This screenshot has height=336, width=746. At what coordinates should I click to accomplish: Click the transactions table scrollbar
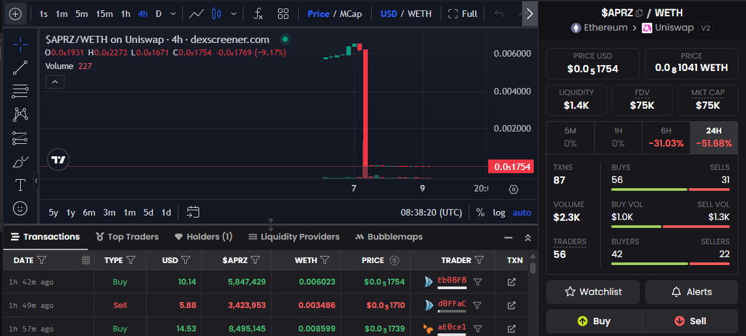click(x=533, y=268)
